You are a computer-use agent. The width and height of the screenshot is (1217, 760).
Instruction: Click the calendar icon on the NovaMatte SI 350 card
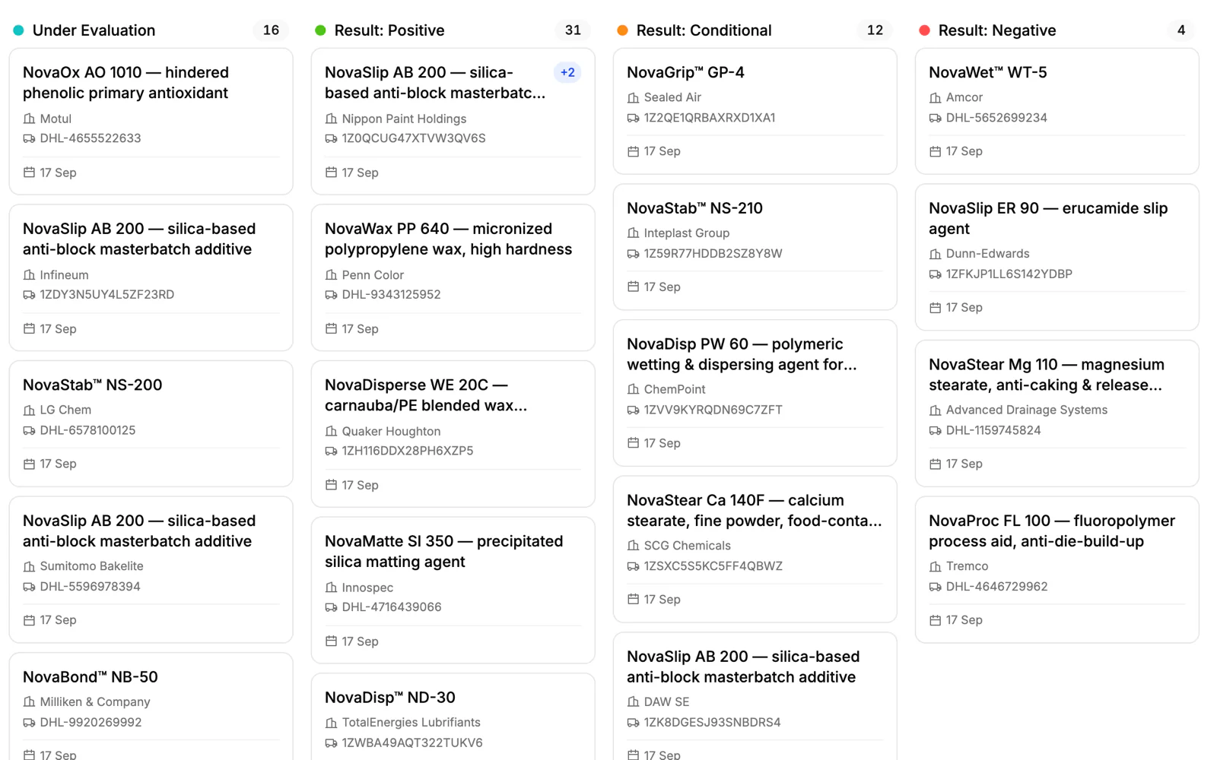click(331, 641)
